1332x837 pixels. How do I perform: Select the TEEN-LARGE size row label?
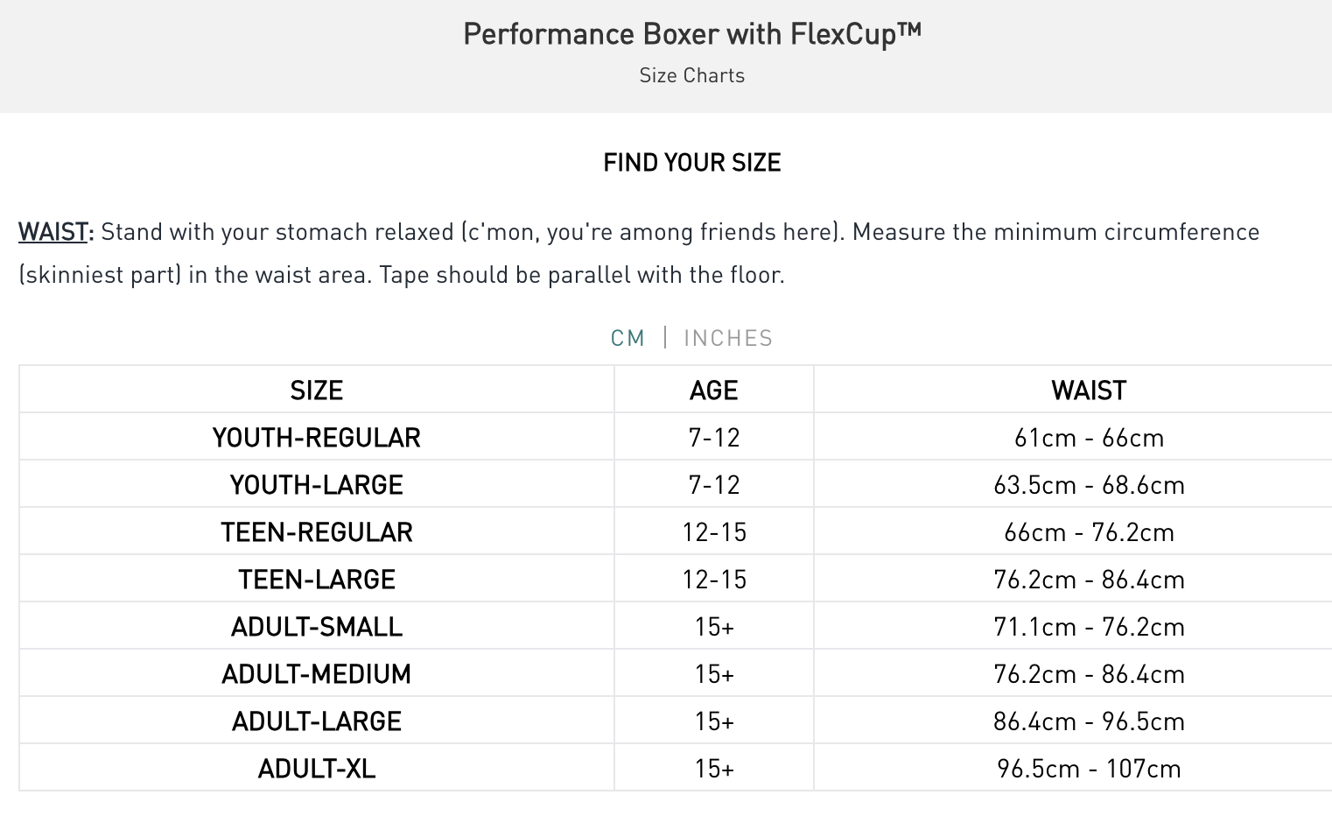pyautogui.click(x=316, y=580)
